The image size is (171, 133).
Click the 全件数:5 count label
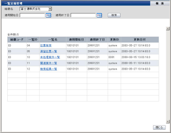[x=13, y=35]
